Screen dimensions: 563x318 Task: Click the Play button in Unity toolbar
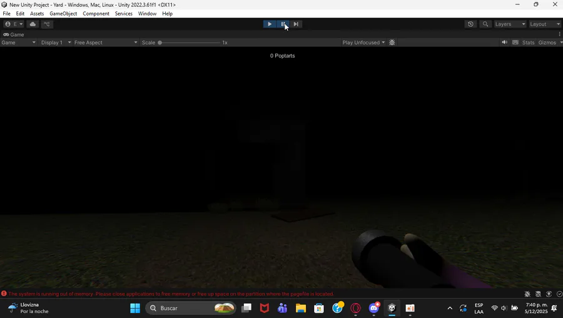point(270,24)
